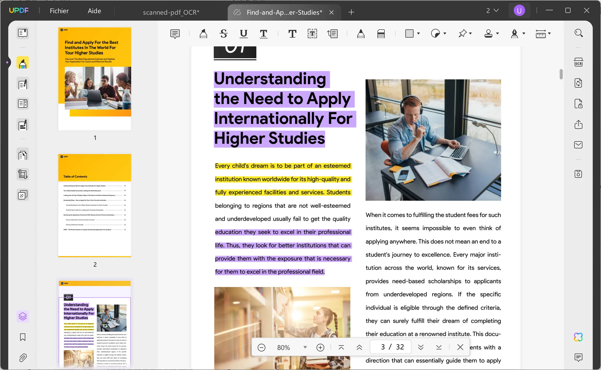Open the Fill and Sign tool in sidebar
601x370 pixels.
23,125
